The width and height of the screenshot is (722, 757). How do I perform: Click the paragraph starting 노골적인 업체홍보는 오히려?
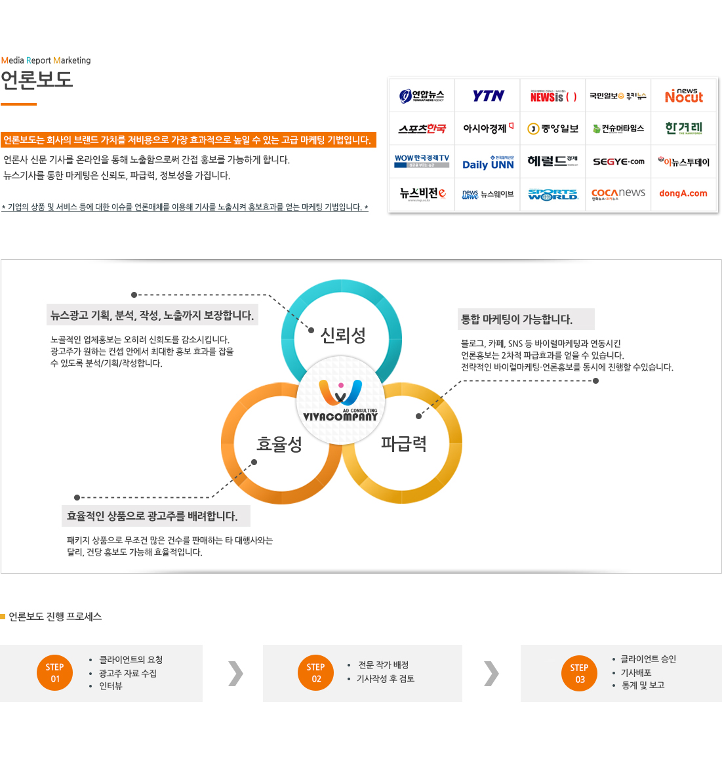coord(142,351)
